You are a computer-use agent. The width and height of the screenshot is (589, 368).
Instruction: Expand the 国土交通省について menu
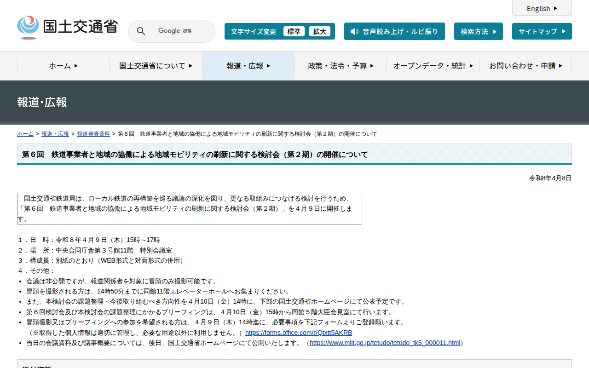(156, 66)
